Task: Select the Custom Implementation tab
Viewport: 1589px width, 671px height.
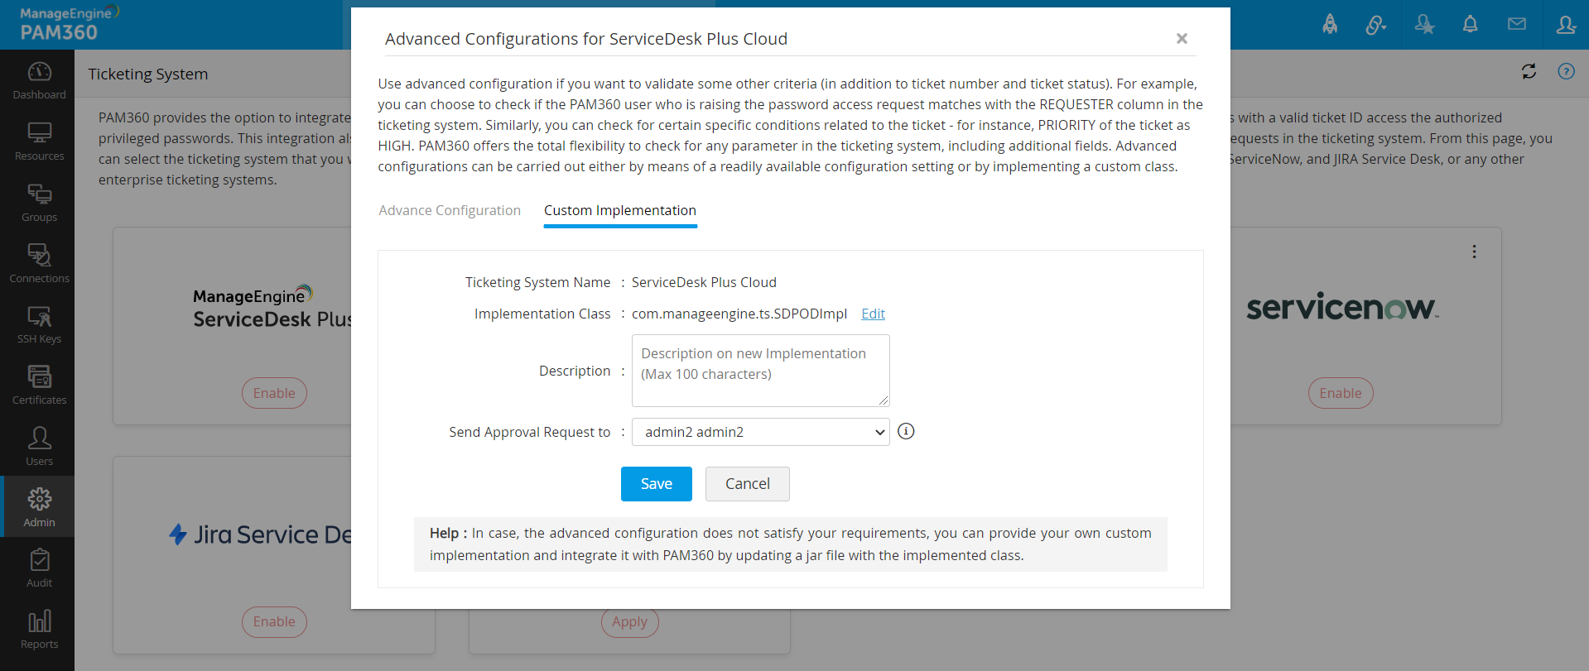Action: tap(619, 210)
